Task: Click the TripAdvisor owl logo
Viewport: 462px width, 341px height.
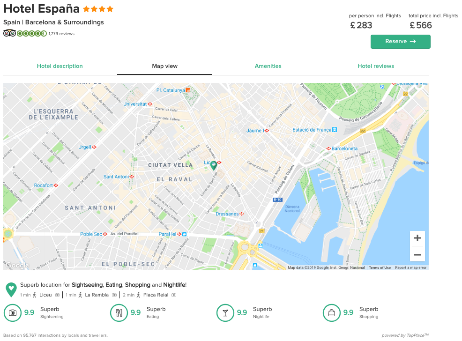Action: pos(9,33)
